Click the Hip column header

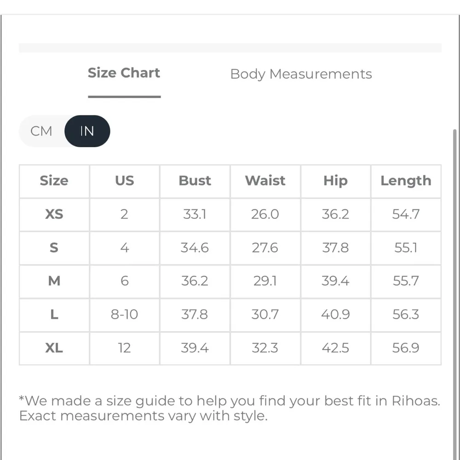(335, 181)
